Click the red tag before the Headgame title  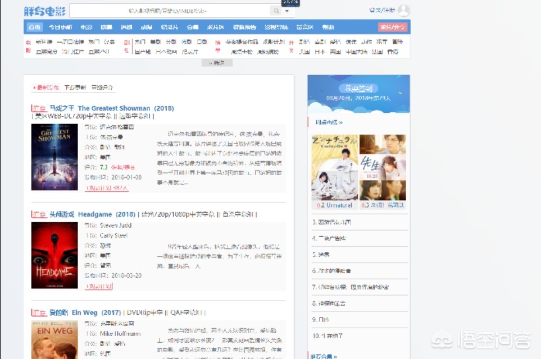pyautogui.click(x=39, y=214)
